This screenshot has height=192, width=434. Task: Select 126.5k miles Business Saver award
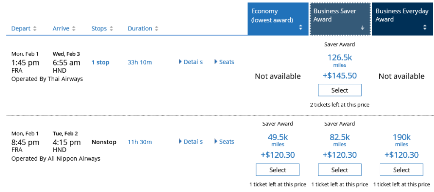pos(339,90)
